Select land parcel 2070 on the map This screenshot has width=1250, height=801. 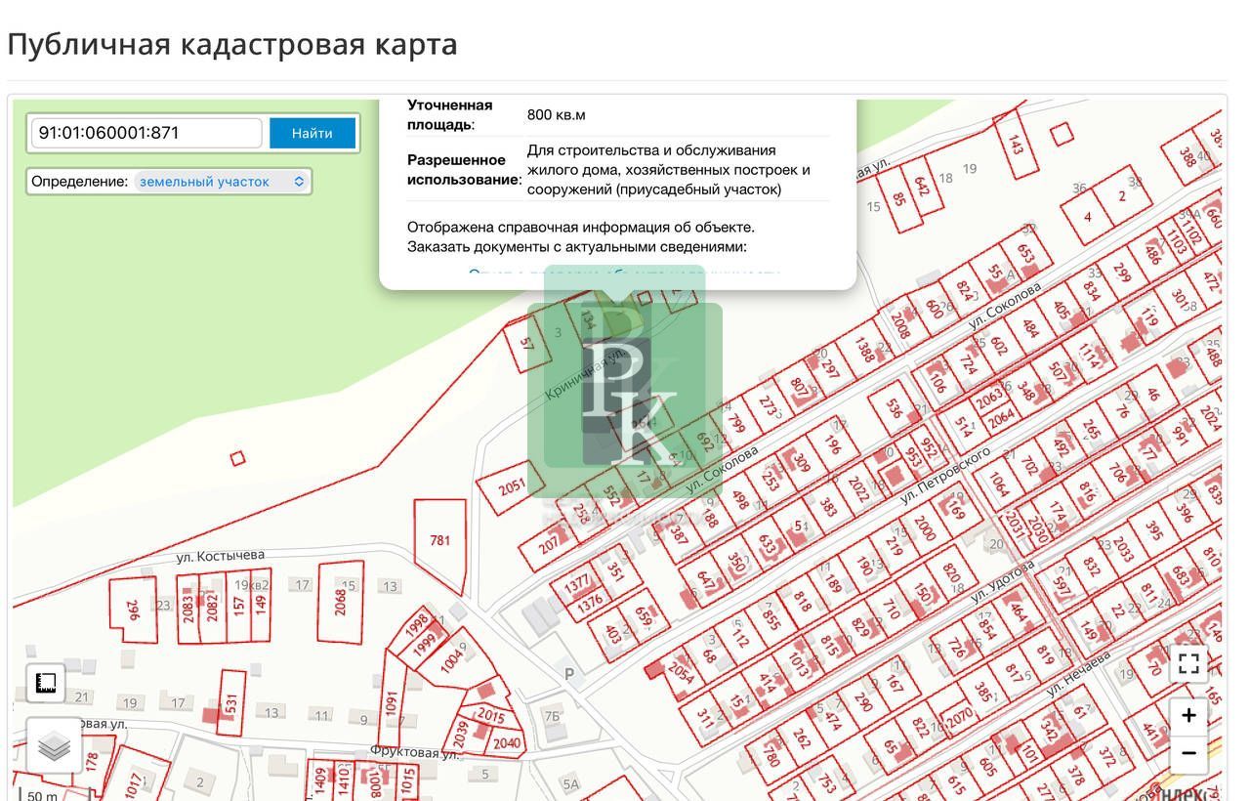coord(960,719)
